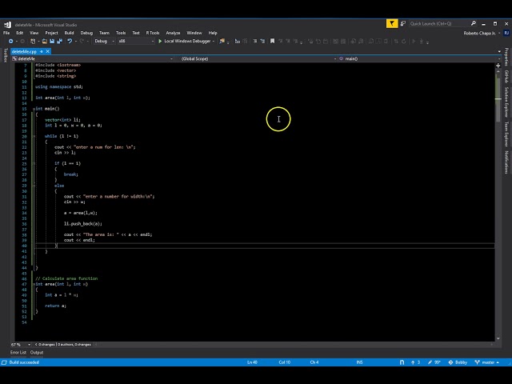Click the yellow notifications filter flag

[392, 24]
